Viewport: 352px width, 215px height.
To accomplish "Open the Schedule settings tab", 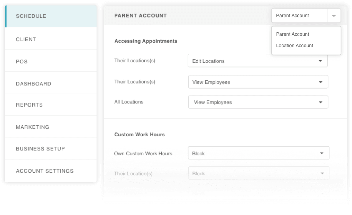I will pyautogui.click(x=51, y=16).
